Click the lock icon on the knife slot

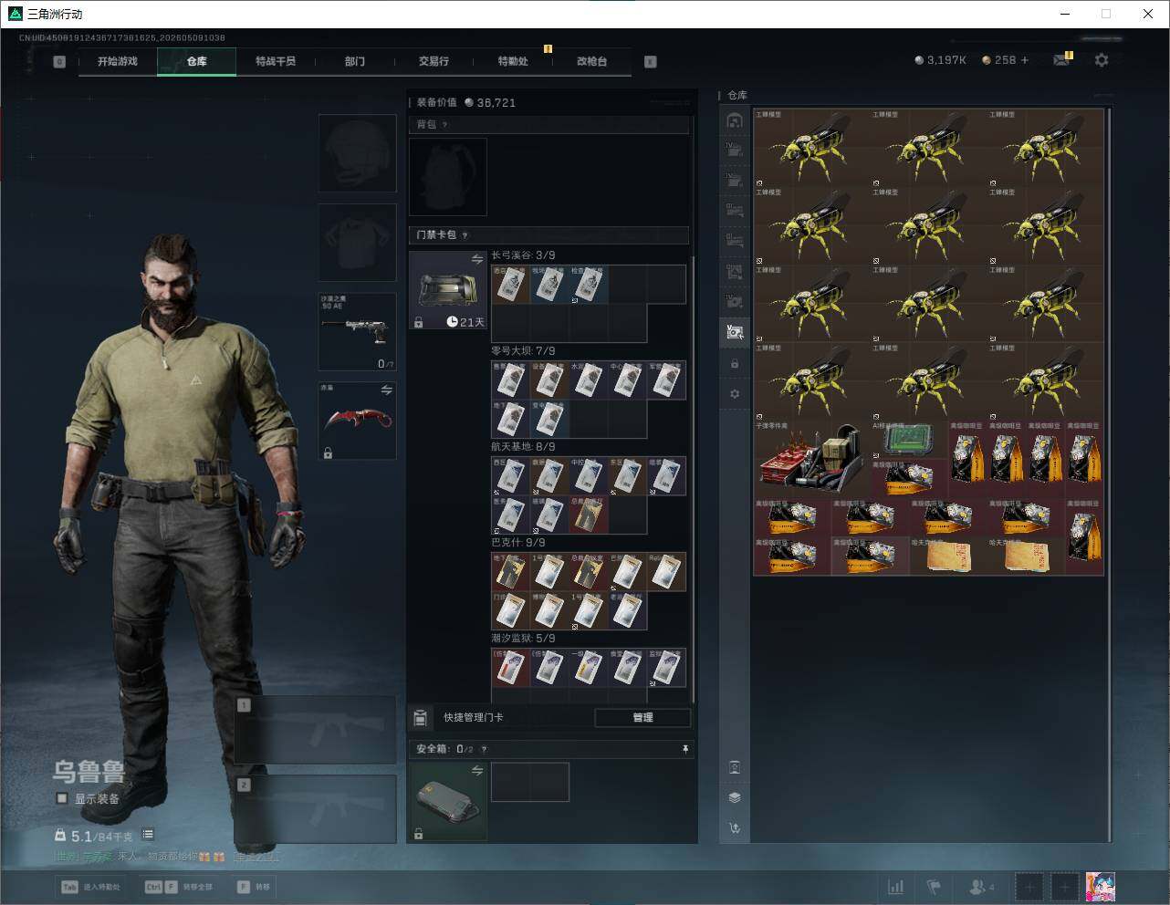(328, 452)
